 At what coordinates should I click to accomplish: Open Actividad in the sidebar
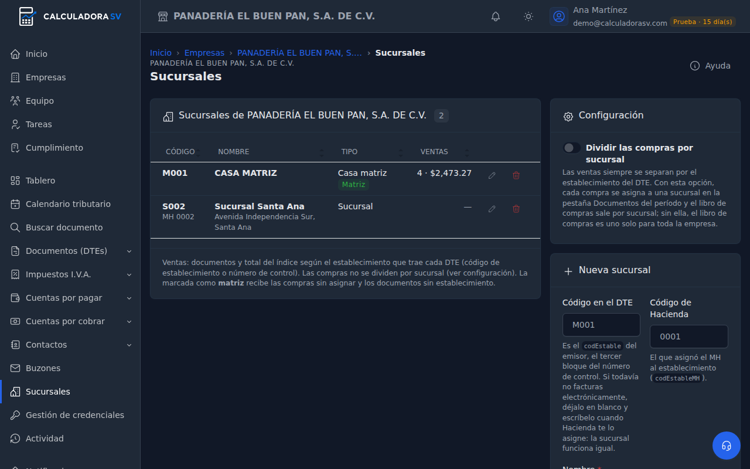pos(70,439)
